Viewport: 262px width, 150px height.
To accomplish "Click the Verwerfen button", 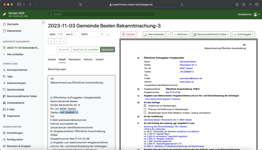I will coord(64,50).
